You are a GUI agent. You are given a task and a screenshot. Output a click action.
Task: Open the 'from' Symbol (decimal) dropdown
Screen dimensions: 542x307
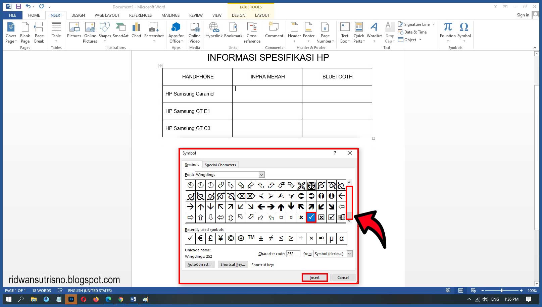click(349, 254)
